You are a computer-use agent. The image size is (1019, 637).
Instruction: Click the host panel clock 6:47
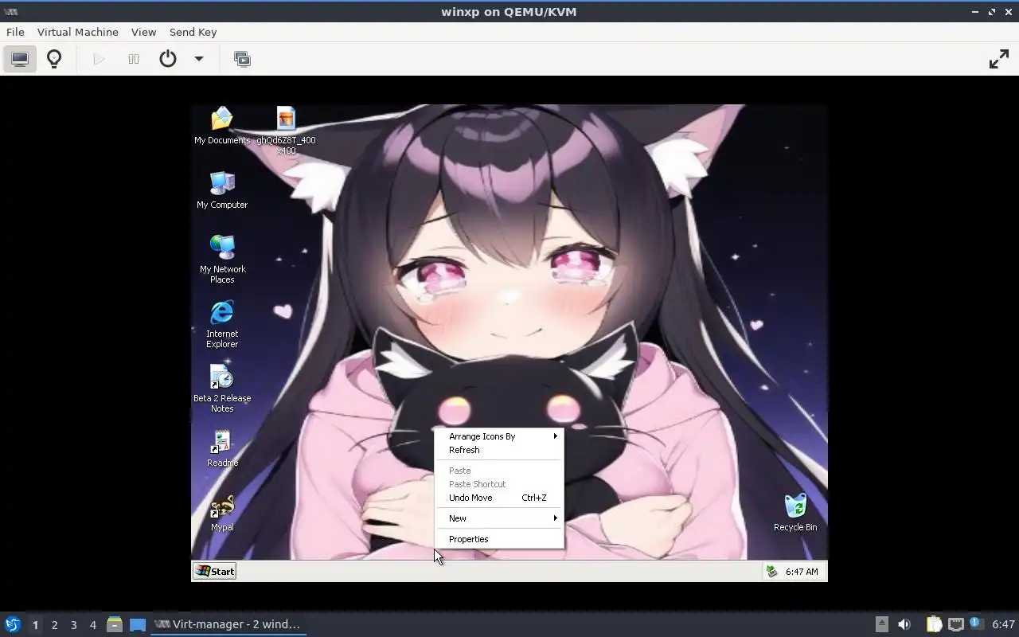(x=1003, y=624)
